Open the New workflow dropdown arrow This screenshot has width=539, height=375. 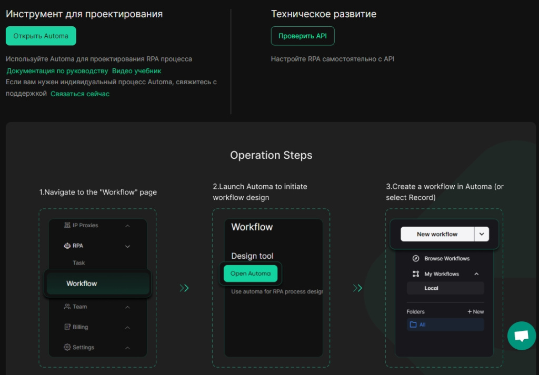tap(482, 234)
